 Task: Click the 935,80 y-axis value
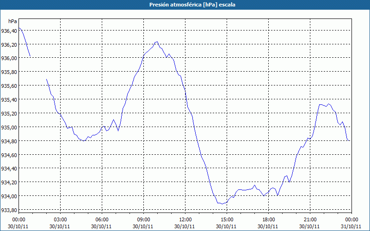9,72
